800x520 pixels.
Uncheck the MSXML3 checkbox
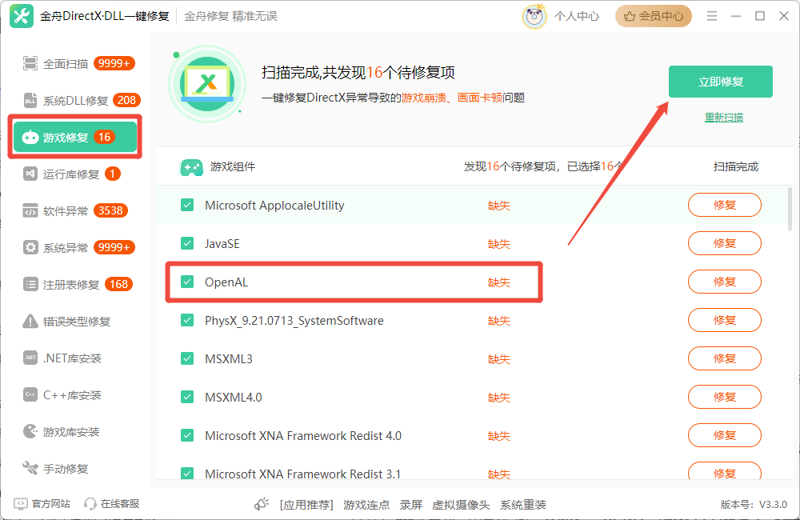[x=187, y=358]
